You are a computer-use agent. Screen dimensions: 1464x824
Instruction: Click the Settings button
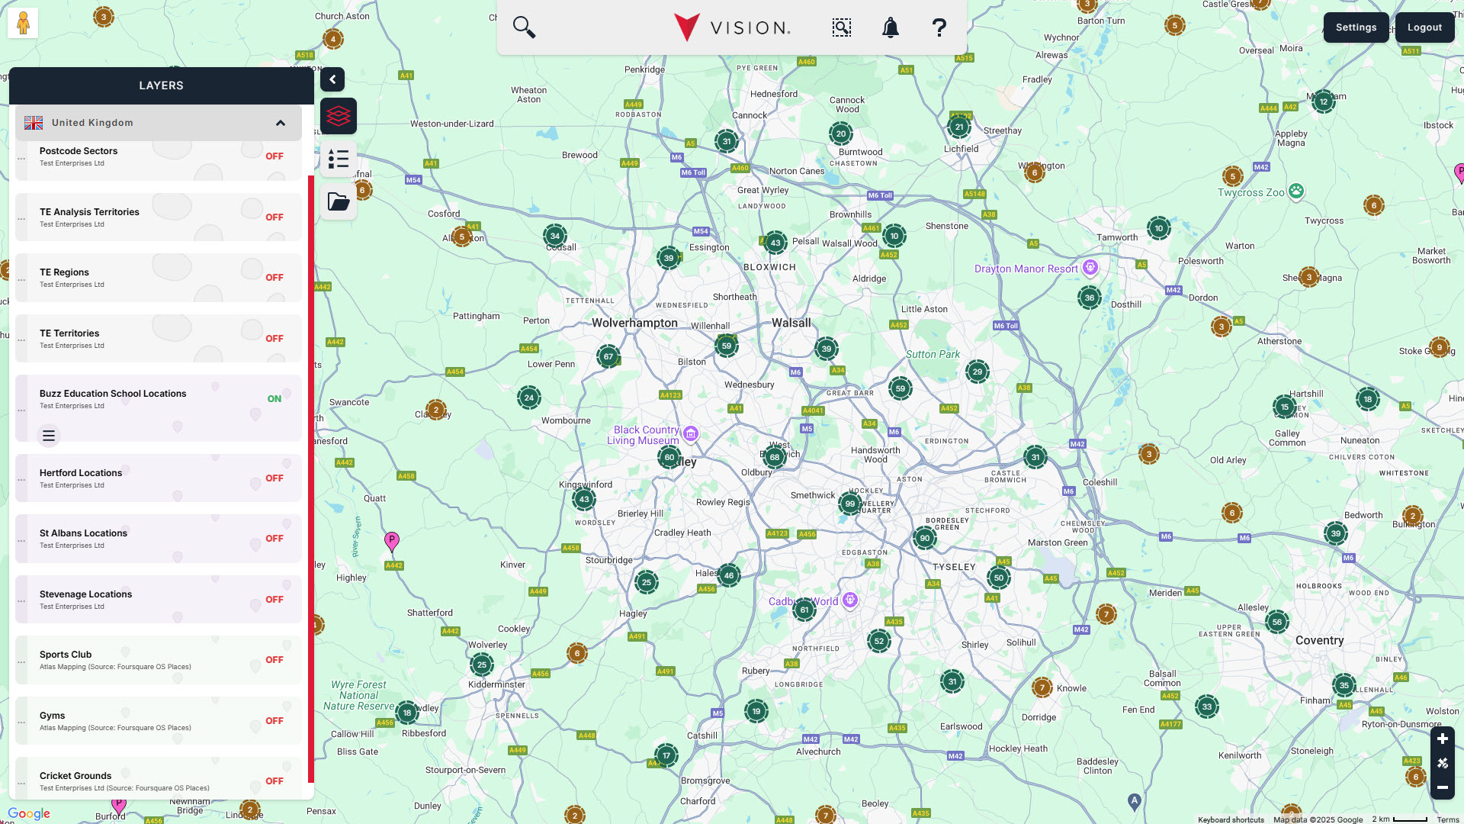tap(1356, 27)
